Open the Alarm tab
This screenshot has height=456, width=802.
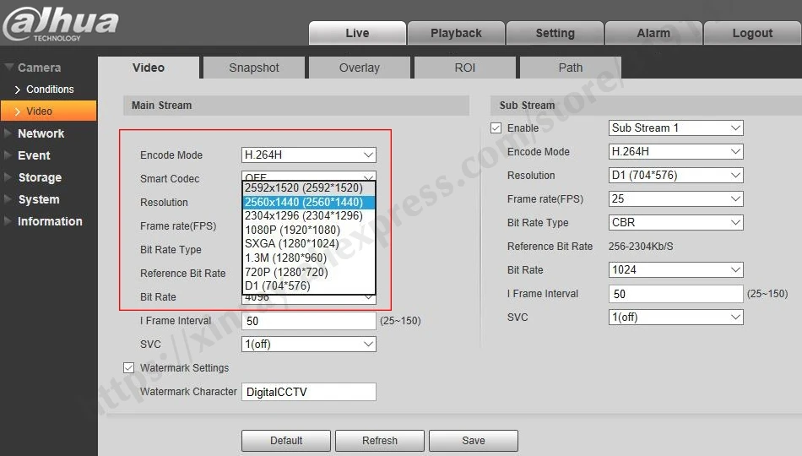click(653, 33)
